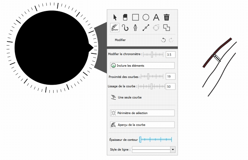
Task: Click the undo rotate-left arrow
Action: pos(163,40)
